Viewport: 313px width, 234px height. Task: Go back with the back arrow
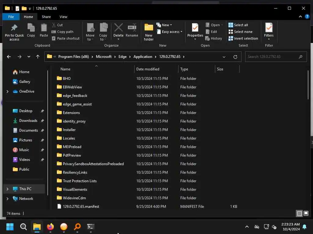click(9, 57)
